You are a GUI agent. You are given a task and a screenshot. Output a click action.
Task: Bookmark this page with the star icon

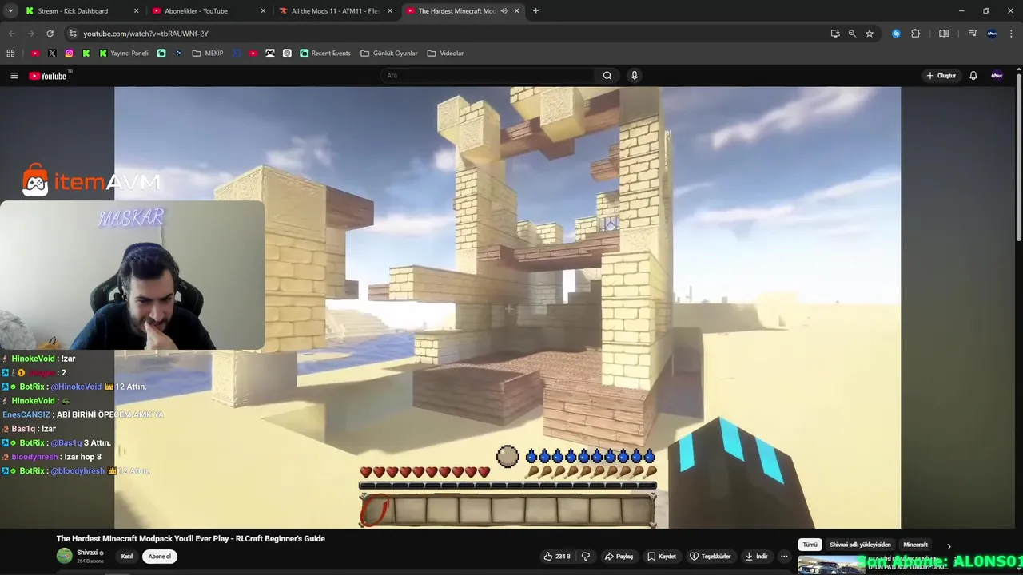click(870, 34)
